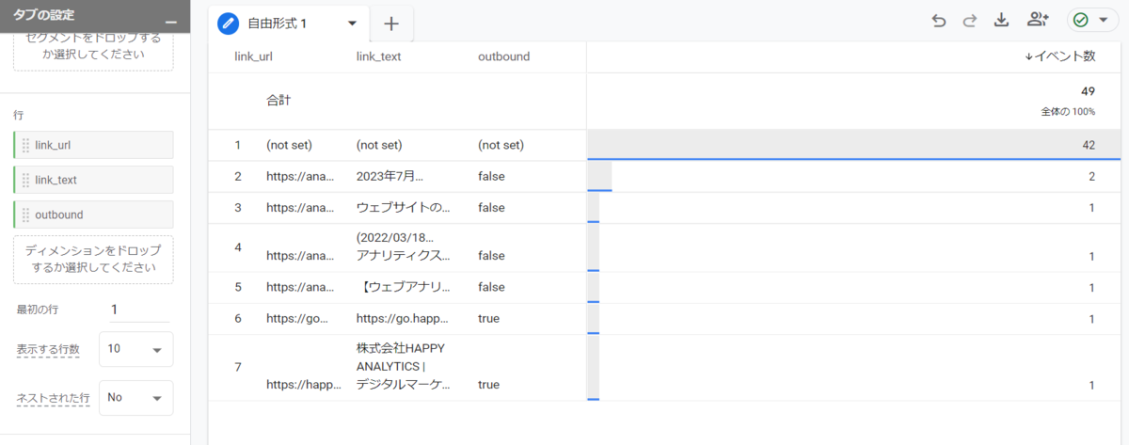Open the green checkmark data quality dropdown
Image resolution: width=1129 pixels, height=445 pixels.
pyautogui.click(x=1092, y=21)
